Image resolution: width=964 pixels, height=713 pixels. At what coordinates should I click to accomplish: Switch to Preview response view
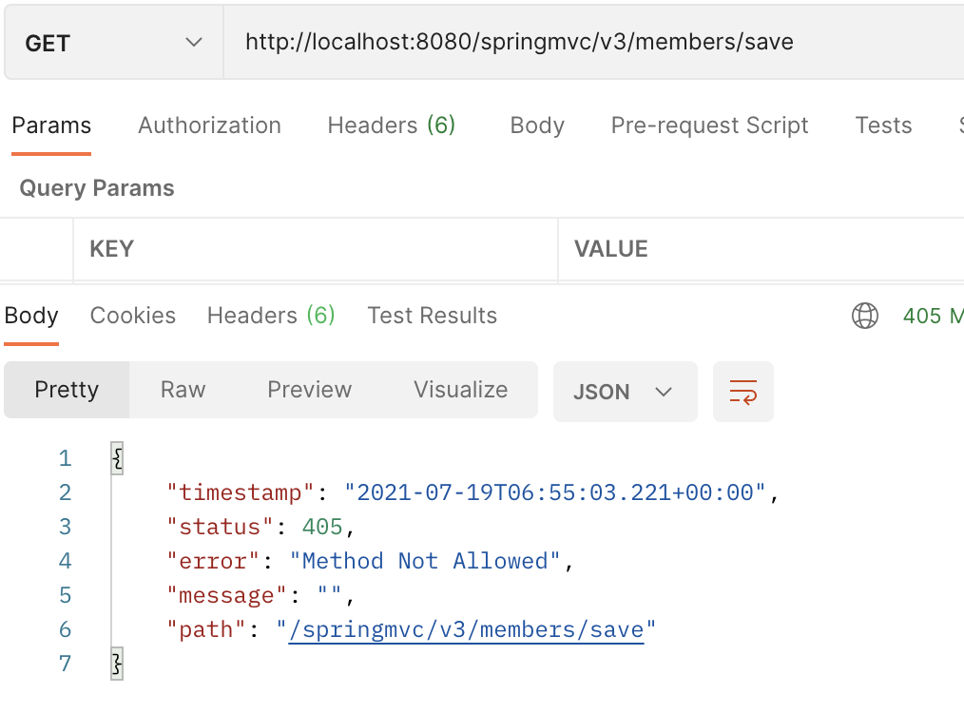[x=309, y=390]
